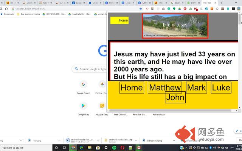Screen dimensions: 242x151
Task: Go to the Matthew section
Action: [x=165, y=88]
